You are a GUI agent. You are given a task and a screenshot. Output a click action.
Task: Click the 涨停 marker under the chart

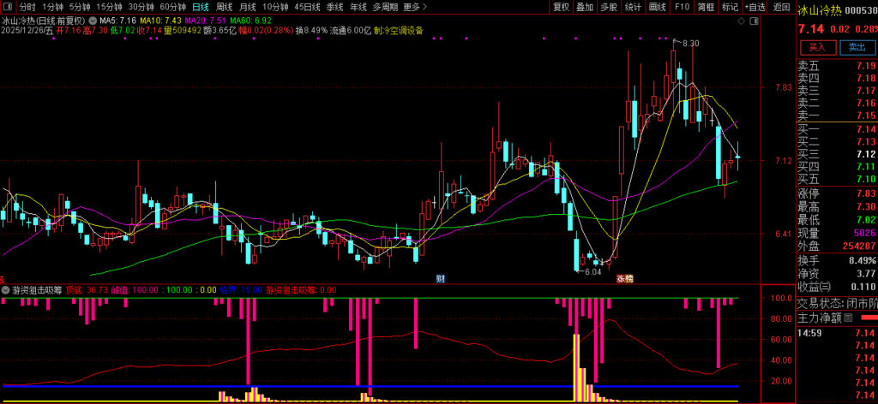point(623,279)
